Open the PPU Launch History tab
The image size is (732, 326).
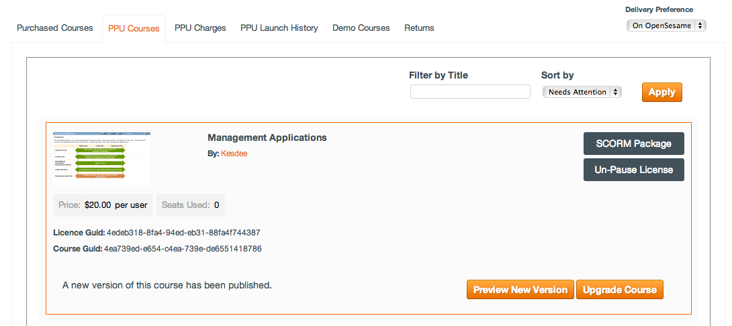(x=279, y=28)
